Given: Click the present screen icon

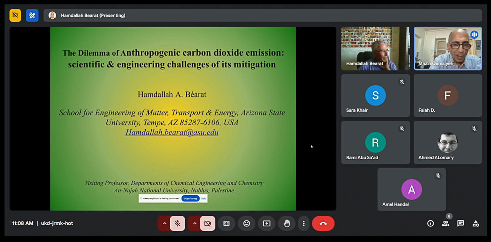Looking at the screenshot, I should (x=267, y=224).
